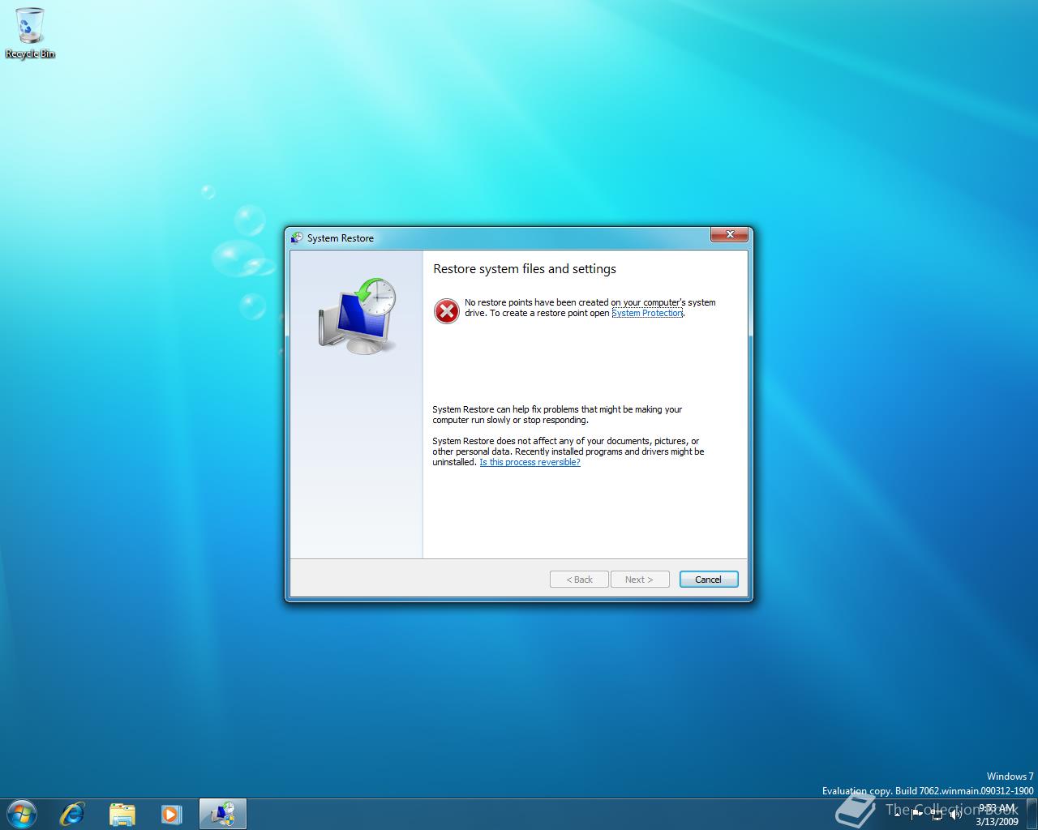
Task: Cancel the System Restore wizard
Action: pos(708,580)
